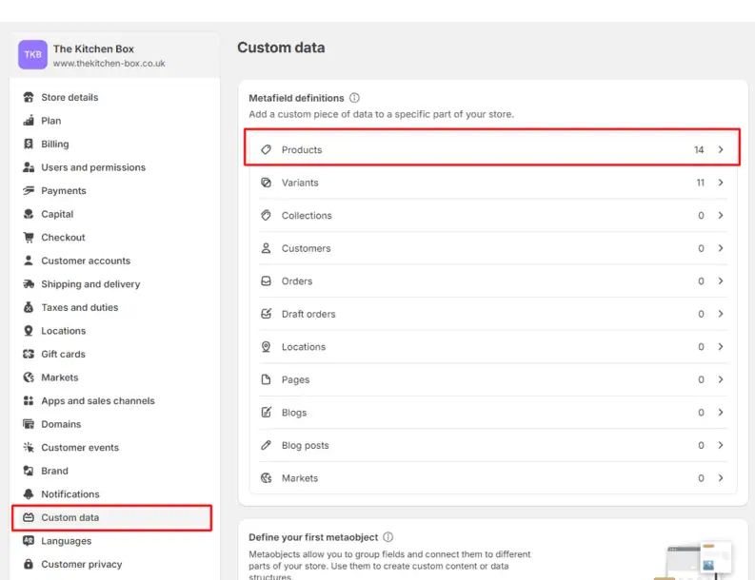Click the sidebar Locations pin icon
Image resolution: width=755 pixels, height=580 pixels.
click(29, 330)
